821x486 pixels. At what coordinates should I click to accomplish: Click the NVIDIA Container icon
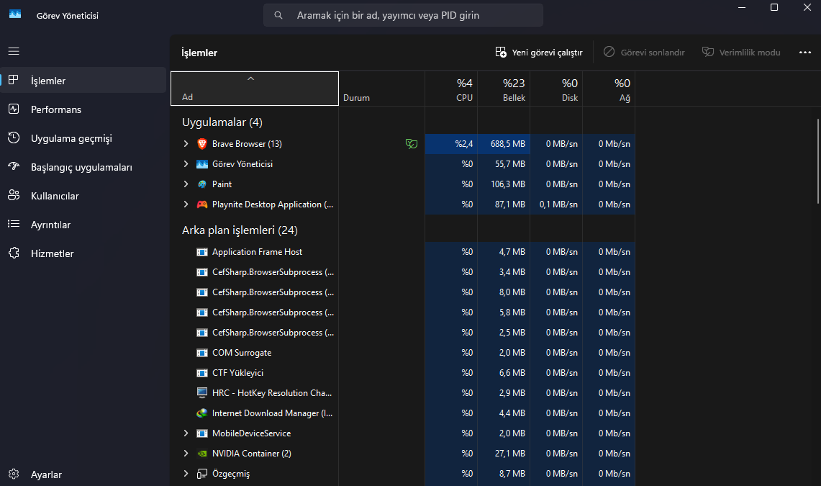pyautogui.click(x=202, y=454)
